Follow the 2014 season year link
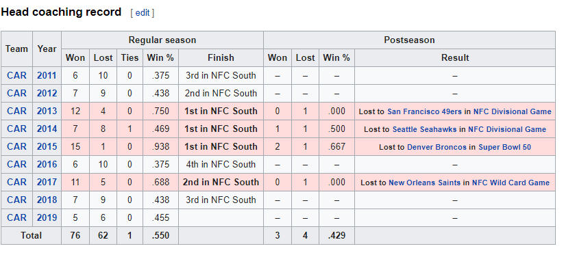 pyautogui.click(x=47, y=129)
